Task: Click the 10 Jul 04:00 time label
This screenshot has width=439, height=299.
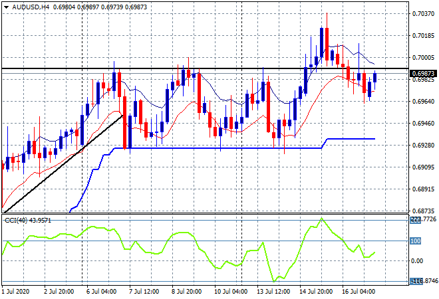Action: coord(231,292)
